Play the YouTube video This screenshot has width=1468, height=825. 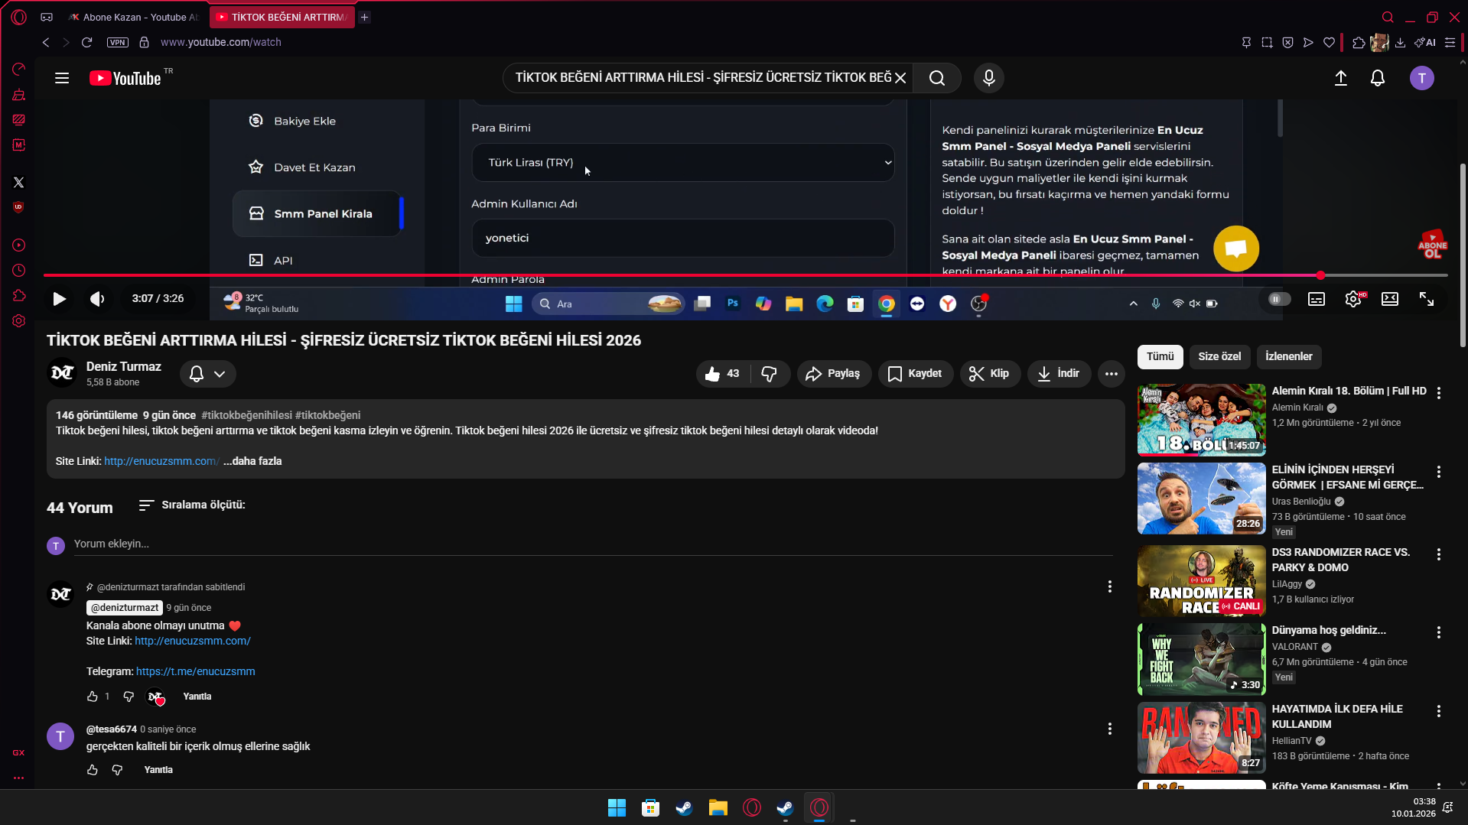[x=59, y=299]
